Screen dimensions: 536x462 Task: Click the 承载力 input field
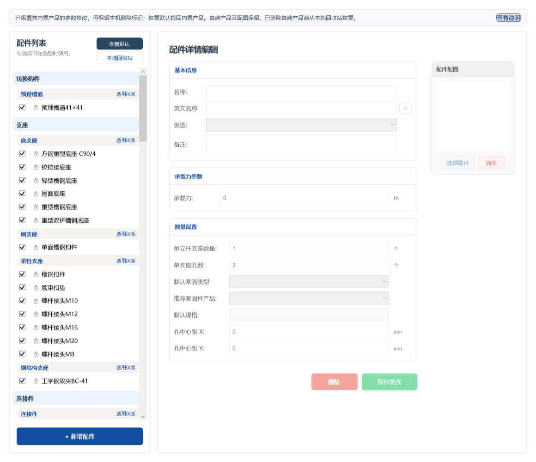tap(304, 198)
